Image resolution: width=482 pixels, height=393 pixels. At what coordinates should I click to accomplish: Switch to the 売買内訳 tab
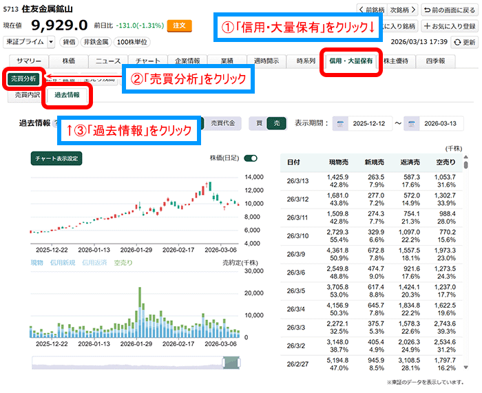[28, 95]
